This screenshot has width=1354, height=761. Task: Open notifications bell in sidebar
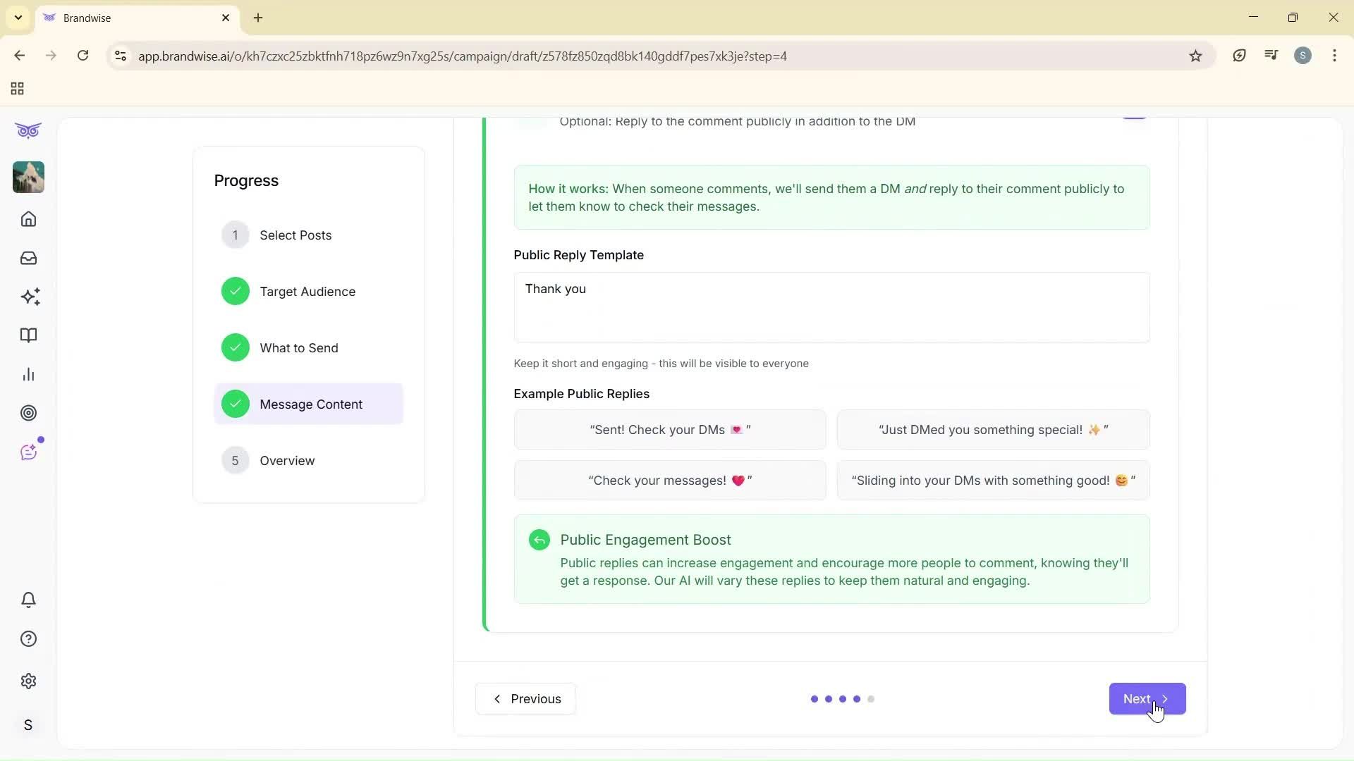tap(28, 600)
